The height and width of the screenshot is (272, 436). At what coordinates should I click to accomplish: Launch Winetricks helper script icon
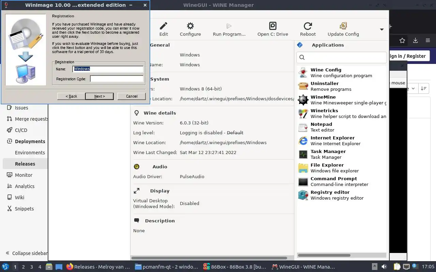303,113
